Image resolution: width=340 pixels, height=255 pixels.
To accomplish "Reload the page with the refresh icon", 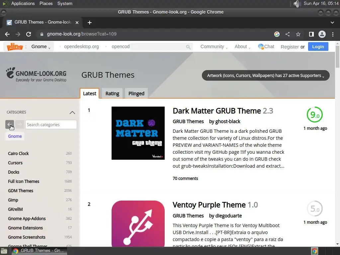I will [29, 34].
